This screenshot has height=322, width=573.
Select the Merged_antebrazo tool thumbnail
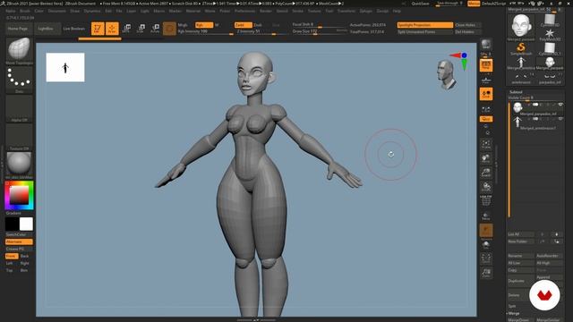(x=521, y=63)
